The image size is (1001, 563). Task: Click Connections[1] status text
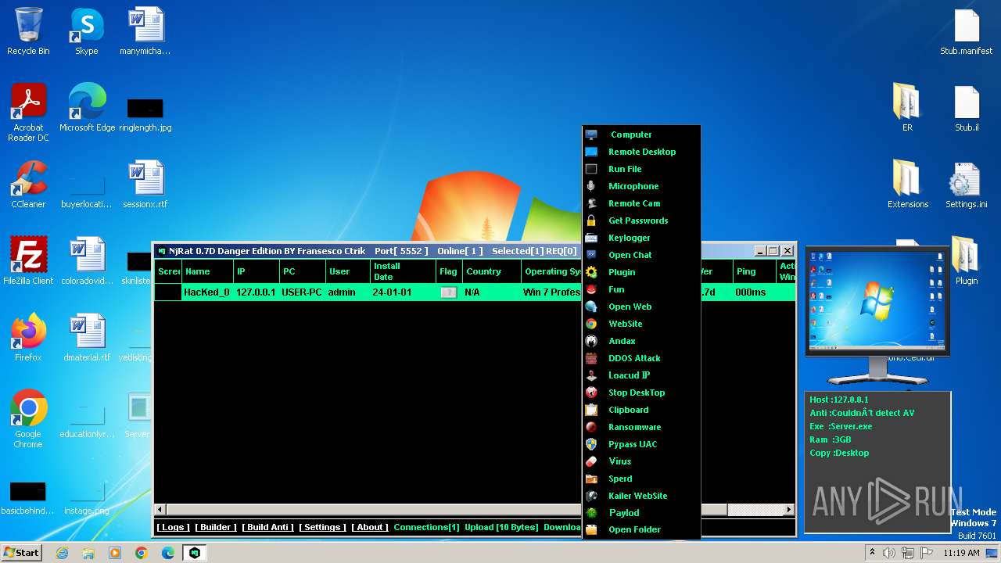point(426,527)
